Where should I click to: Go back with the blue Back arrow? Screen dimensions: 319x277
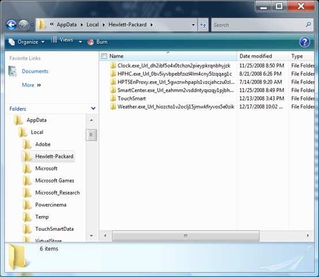[x=12, y=25]
